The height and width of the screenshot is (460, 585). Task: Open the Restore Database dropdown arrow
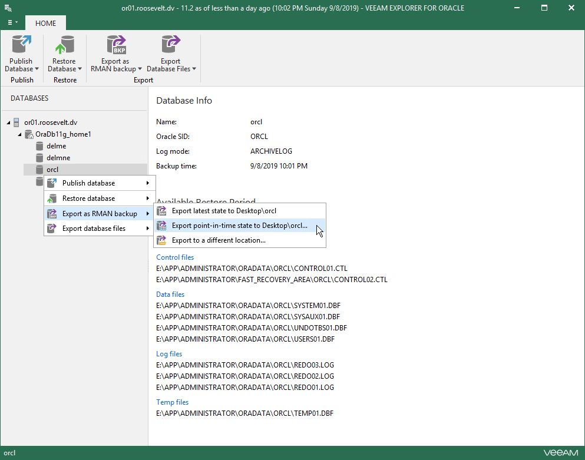tap(80, 69)
